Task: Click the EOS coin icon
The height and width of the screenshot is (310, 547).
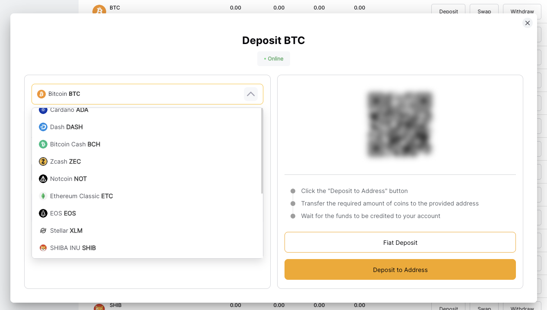Action: point(42,213)
